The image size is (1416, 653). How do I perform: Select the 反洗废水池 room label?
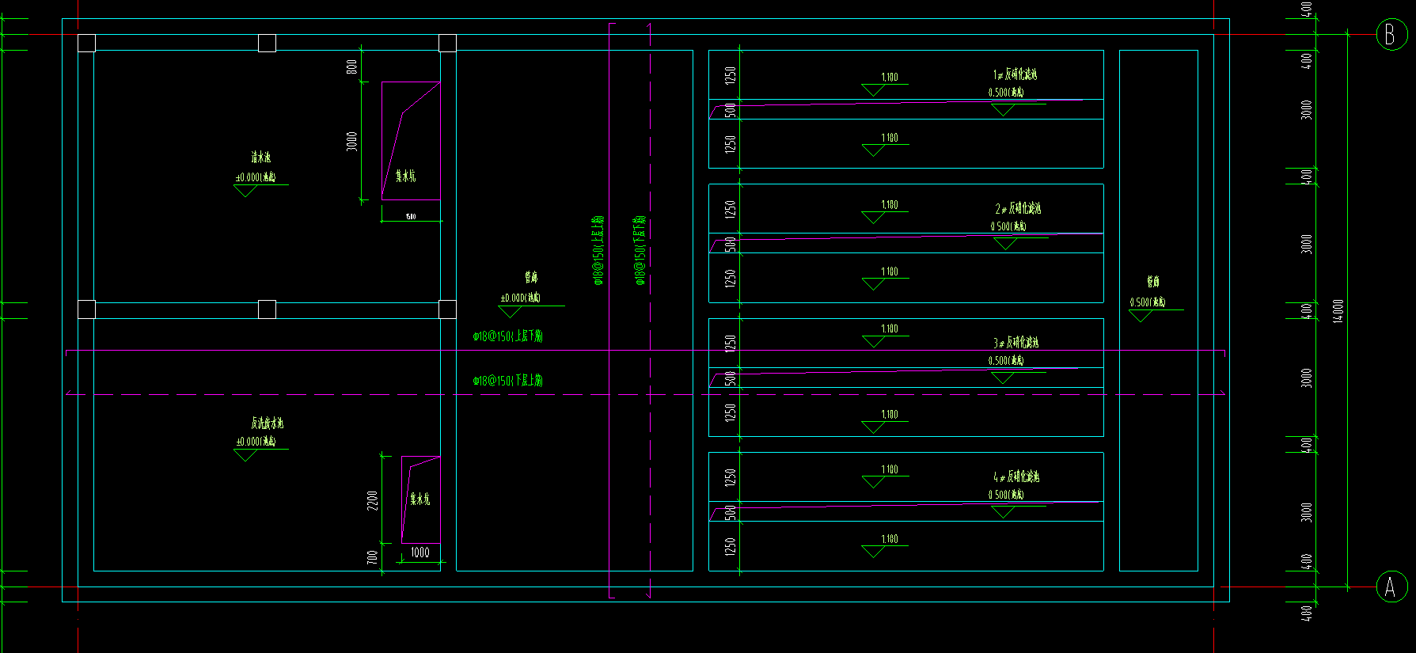(268, 423)
